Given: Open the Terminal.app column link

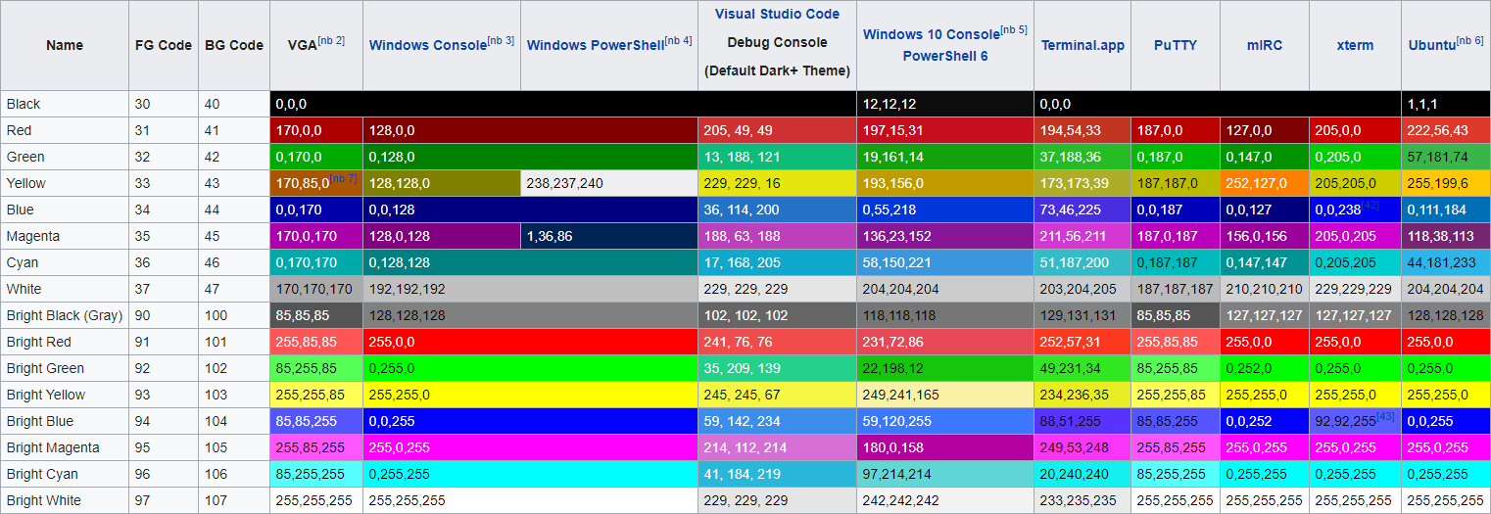Looking at the screenshot, I should point(1082,46).
